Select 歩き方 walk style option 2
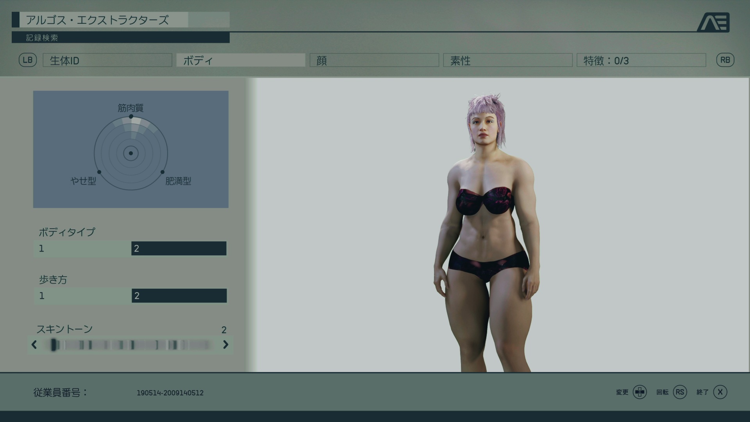Viewport: 750px width, 422px height. [x=179, y=296]
